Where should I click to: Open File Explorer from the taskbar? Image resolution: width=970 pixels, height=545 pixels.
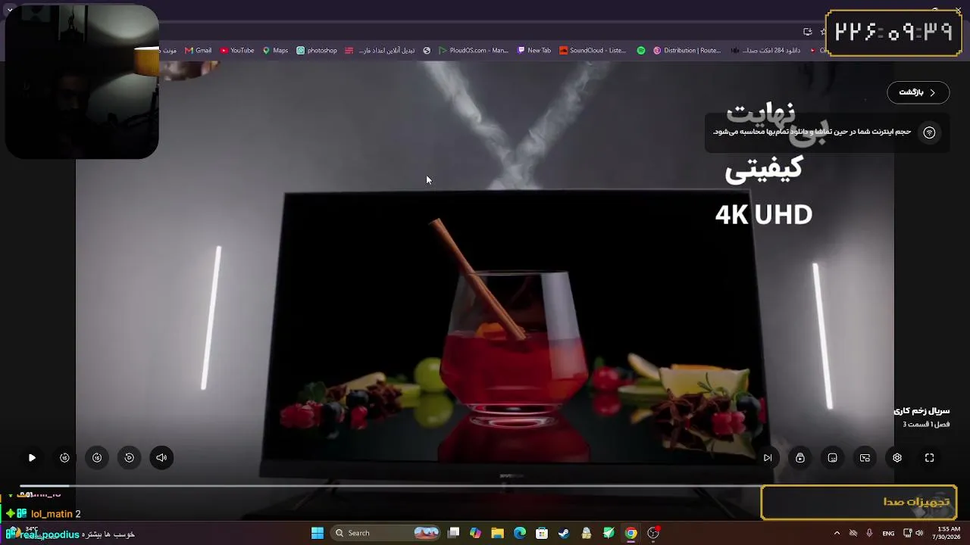[497, 533]
